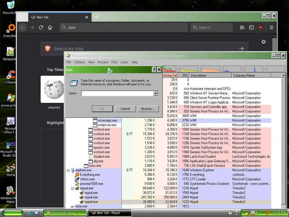Switch to Process Explorer taskbar button
289x217 pixels.
(x=65, y=213)
